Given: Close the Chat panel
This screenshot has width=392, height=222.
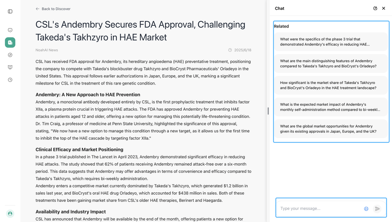Looking at the screenshot, I should click(x=384, y=8).
